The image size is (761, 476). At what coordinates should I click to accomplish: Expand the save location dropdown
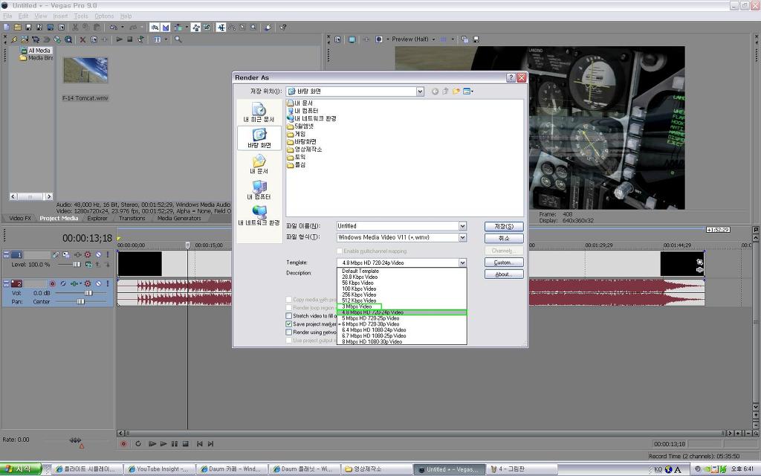click(x=420, y=91)
